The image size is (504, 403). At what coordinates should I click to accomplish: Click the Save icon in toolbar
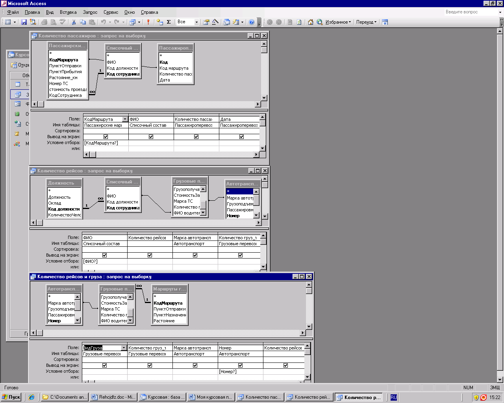point(24,22)
